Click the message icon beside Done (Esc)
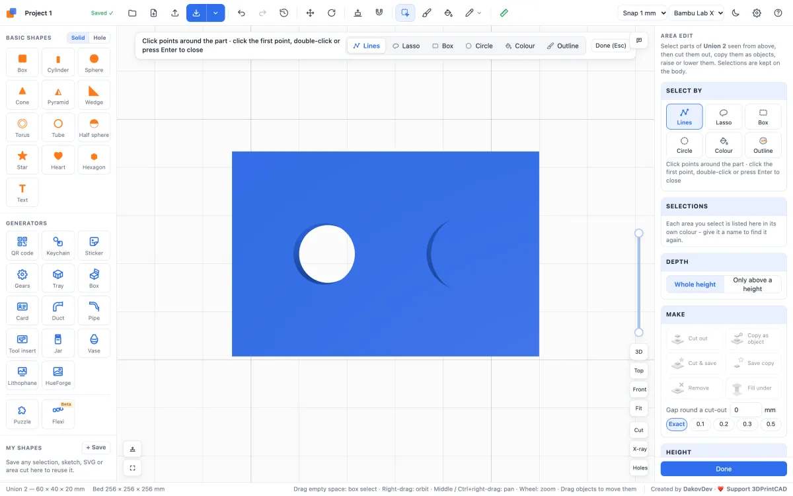 pyautogui.click(x=639, y=40)
